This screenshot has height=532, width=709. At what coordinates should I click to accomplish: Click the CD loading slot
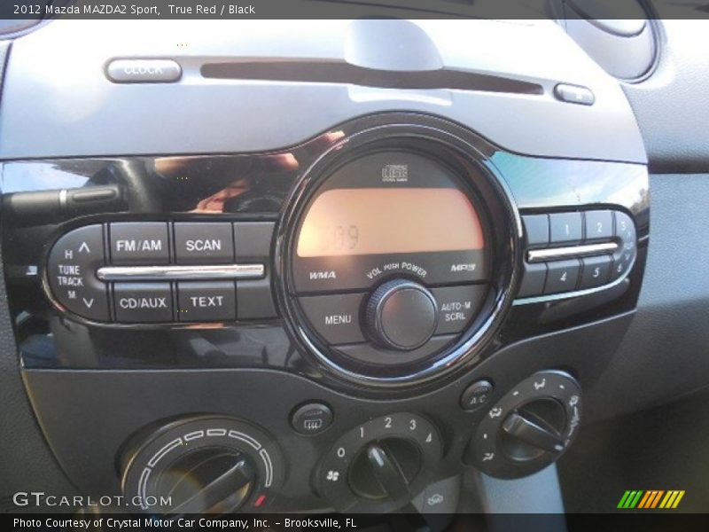(371, 77)
